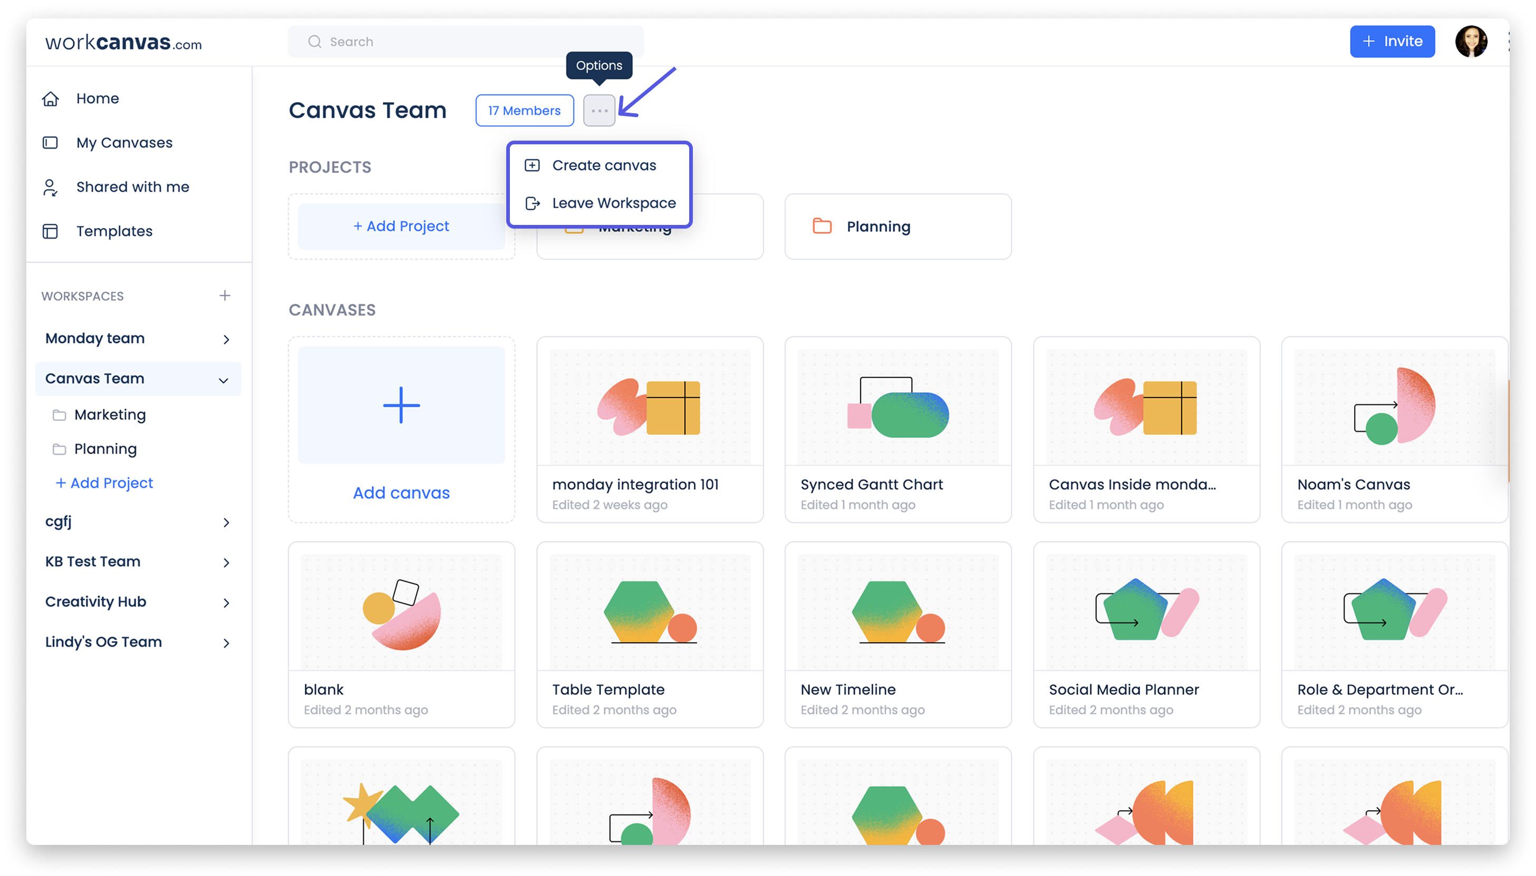Open the blank canvas thumbnail
Viewport: 1536px width, 876px height.
401,612
